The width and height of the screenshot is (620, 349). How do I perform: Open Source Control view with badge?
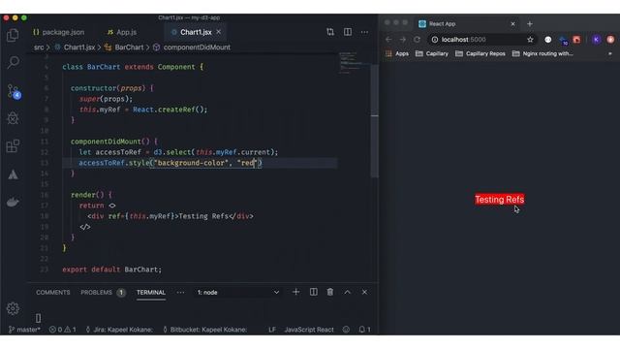click(x=14, y=91)
